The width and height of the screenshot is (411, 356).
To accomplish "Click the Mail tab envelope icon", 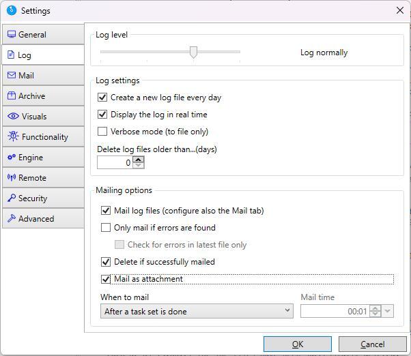I will pos(12,75).
